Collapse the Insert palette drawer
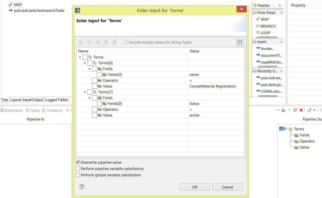Viewport: 322px width, 198px height. (x=282, y=42)
